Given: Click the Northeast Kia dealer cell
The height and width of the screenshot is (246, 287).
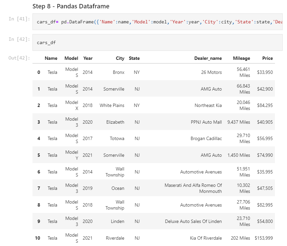Looking at the screenshot, I should click(208, 105).
